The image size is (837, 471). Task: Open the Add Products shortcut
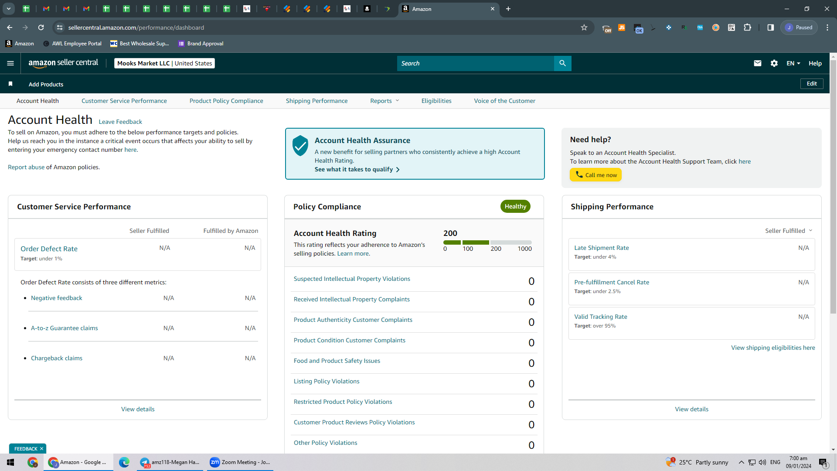pos(46,84)
